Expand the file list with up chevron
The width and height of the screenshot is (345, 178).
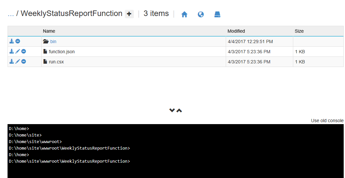[179, 110]
